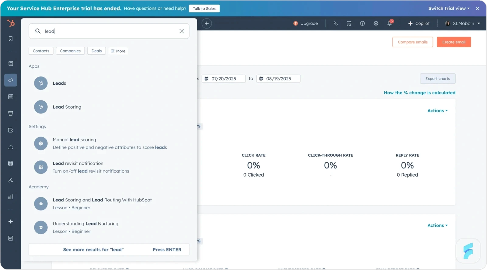Open Lead Scoring and Lead Routing lesson
Image resolution: width=487 pixels, height=270 pixels.
pos(109,204)
